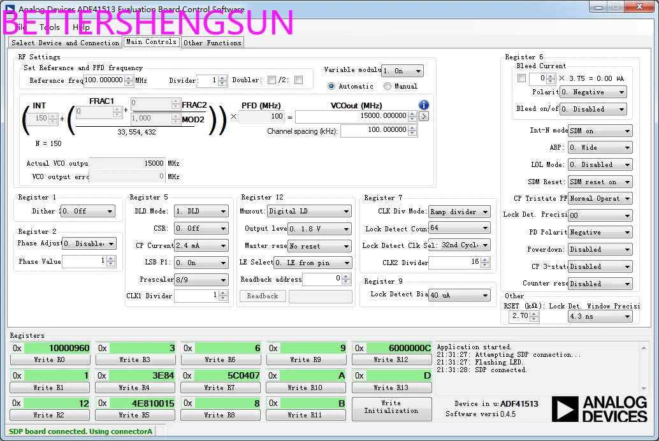
Task: Click the reference Divider stepper arrows
Action: (x=223, y=80)
